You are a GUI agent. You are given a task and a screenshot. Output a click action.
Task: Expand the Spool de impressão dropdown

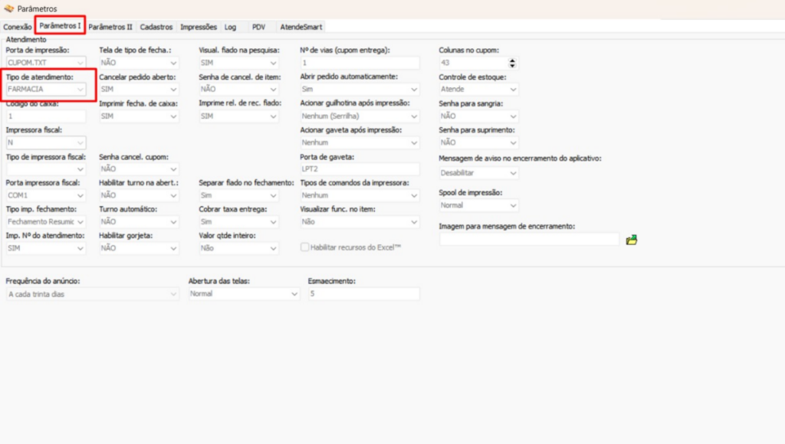point(513,205)
